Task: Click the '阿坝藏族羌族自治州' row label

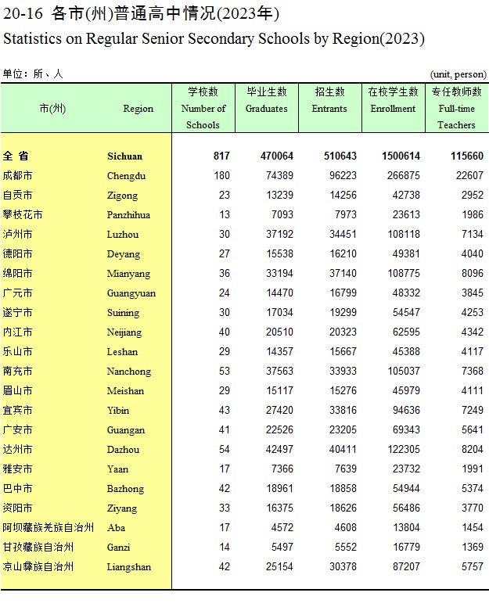Action: pyautogui.click(x=49, y=528)
